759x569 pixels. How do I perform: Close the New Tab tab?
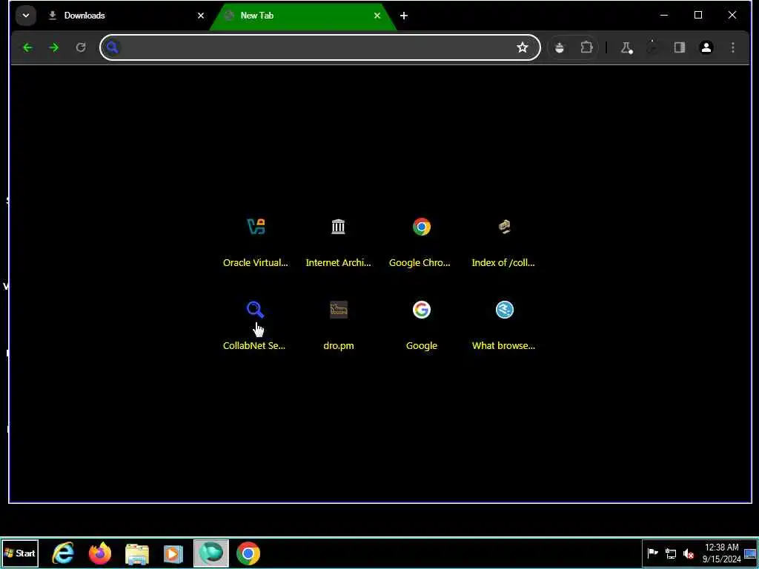click(x=377, y=16)
